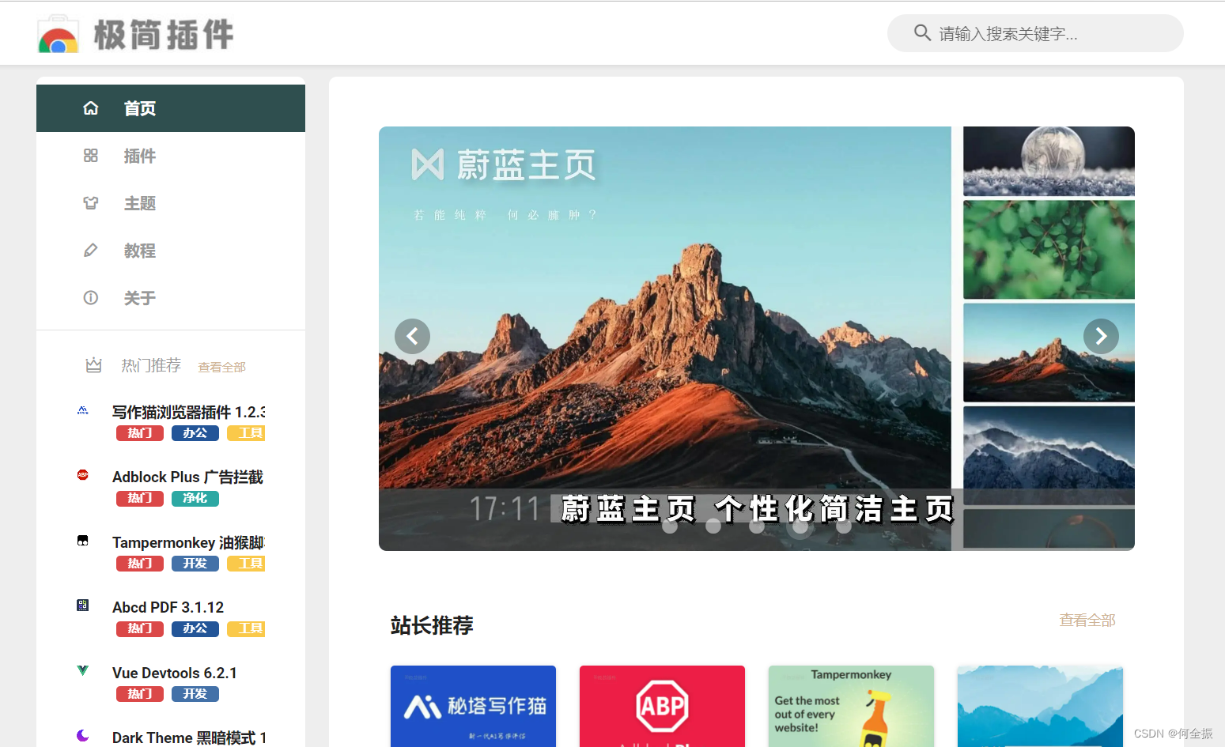Click the 极简插件 site title text

164,35
